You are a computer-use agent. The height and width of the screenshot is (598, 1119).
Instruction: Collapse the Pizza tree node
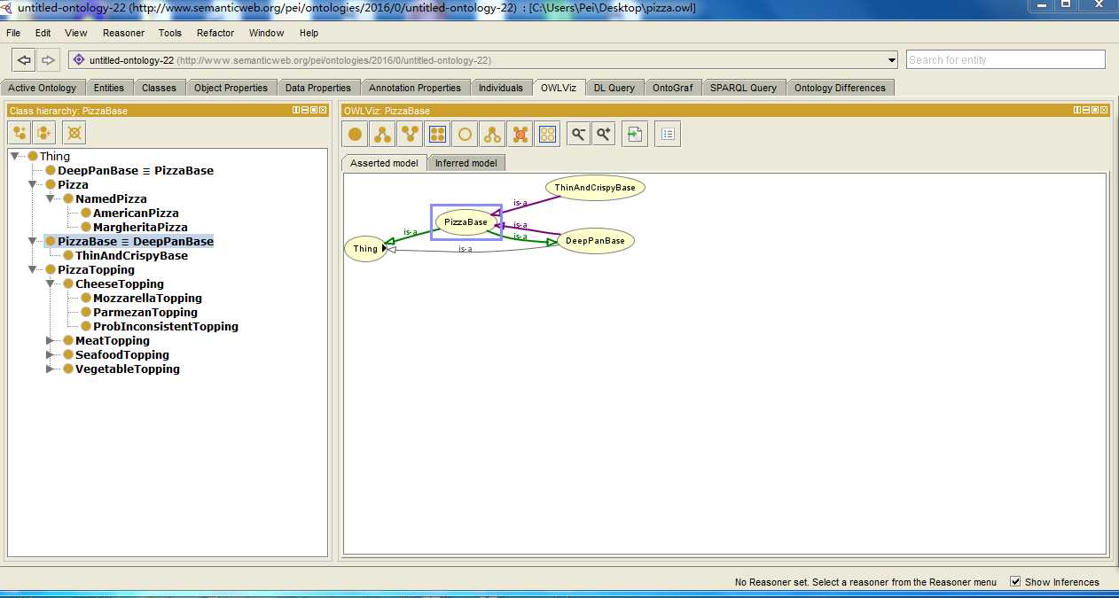[x=33, y=184]
